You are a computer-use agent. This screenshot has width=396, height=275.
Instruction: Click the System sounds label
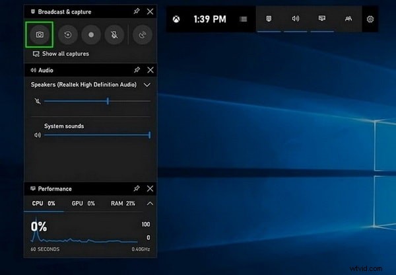point(64,126)
